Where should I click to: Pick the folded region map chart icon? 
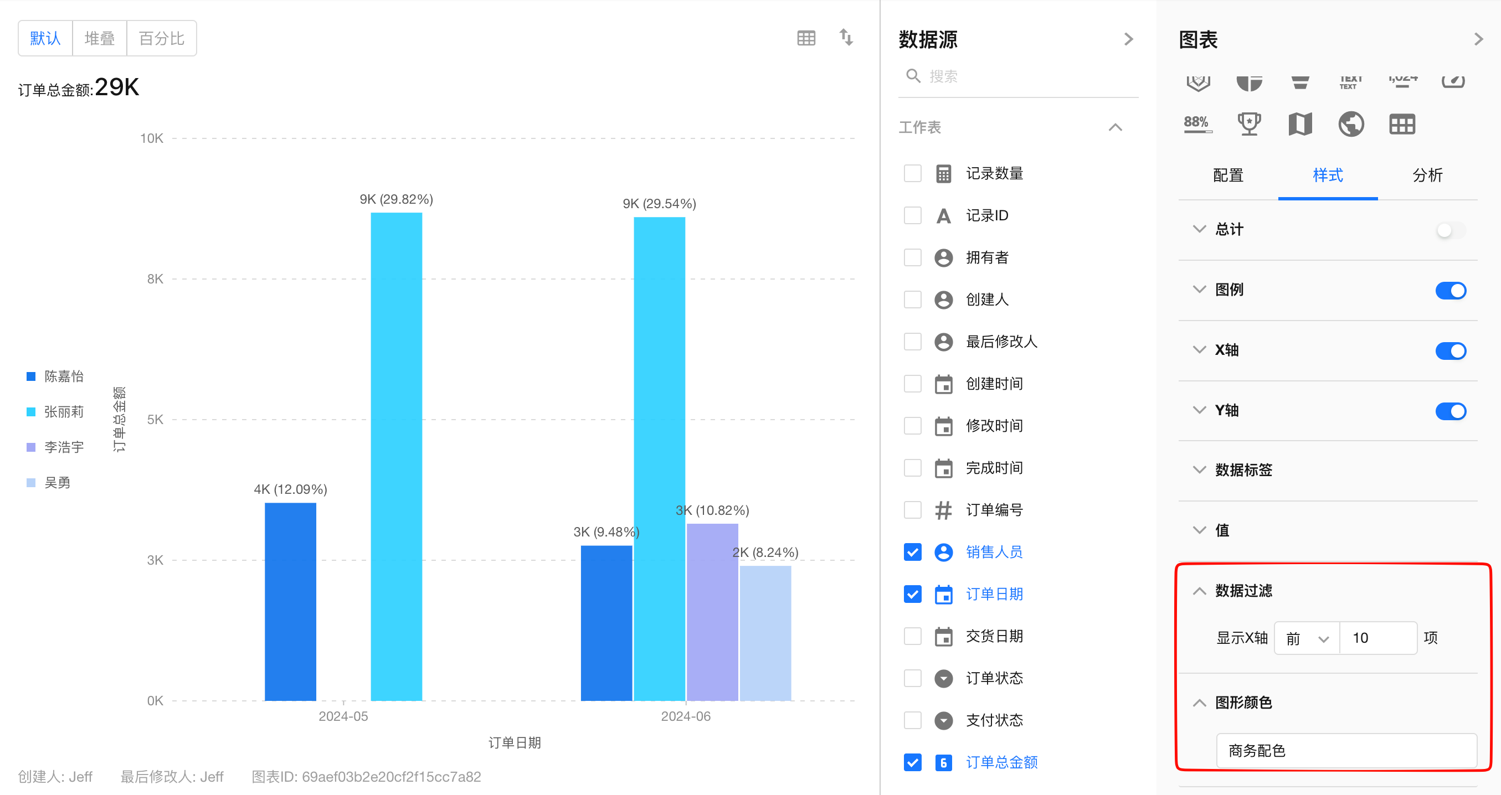1300,123
